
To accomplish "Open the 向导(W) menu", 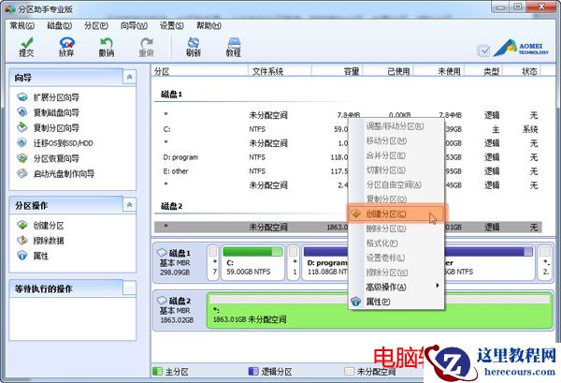I will 134,26.
